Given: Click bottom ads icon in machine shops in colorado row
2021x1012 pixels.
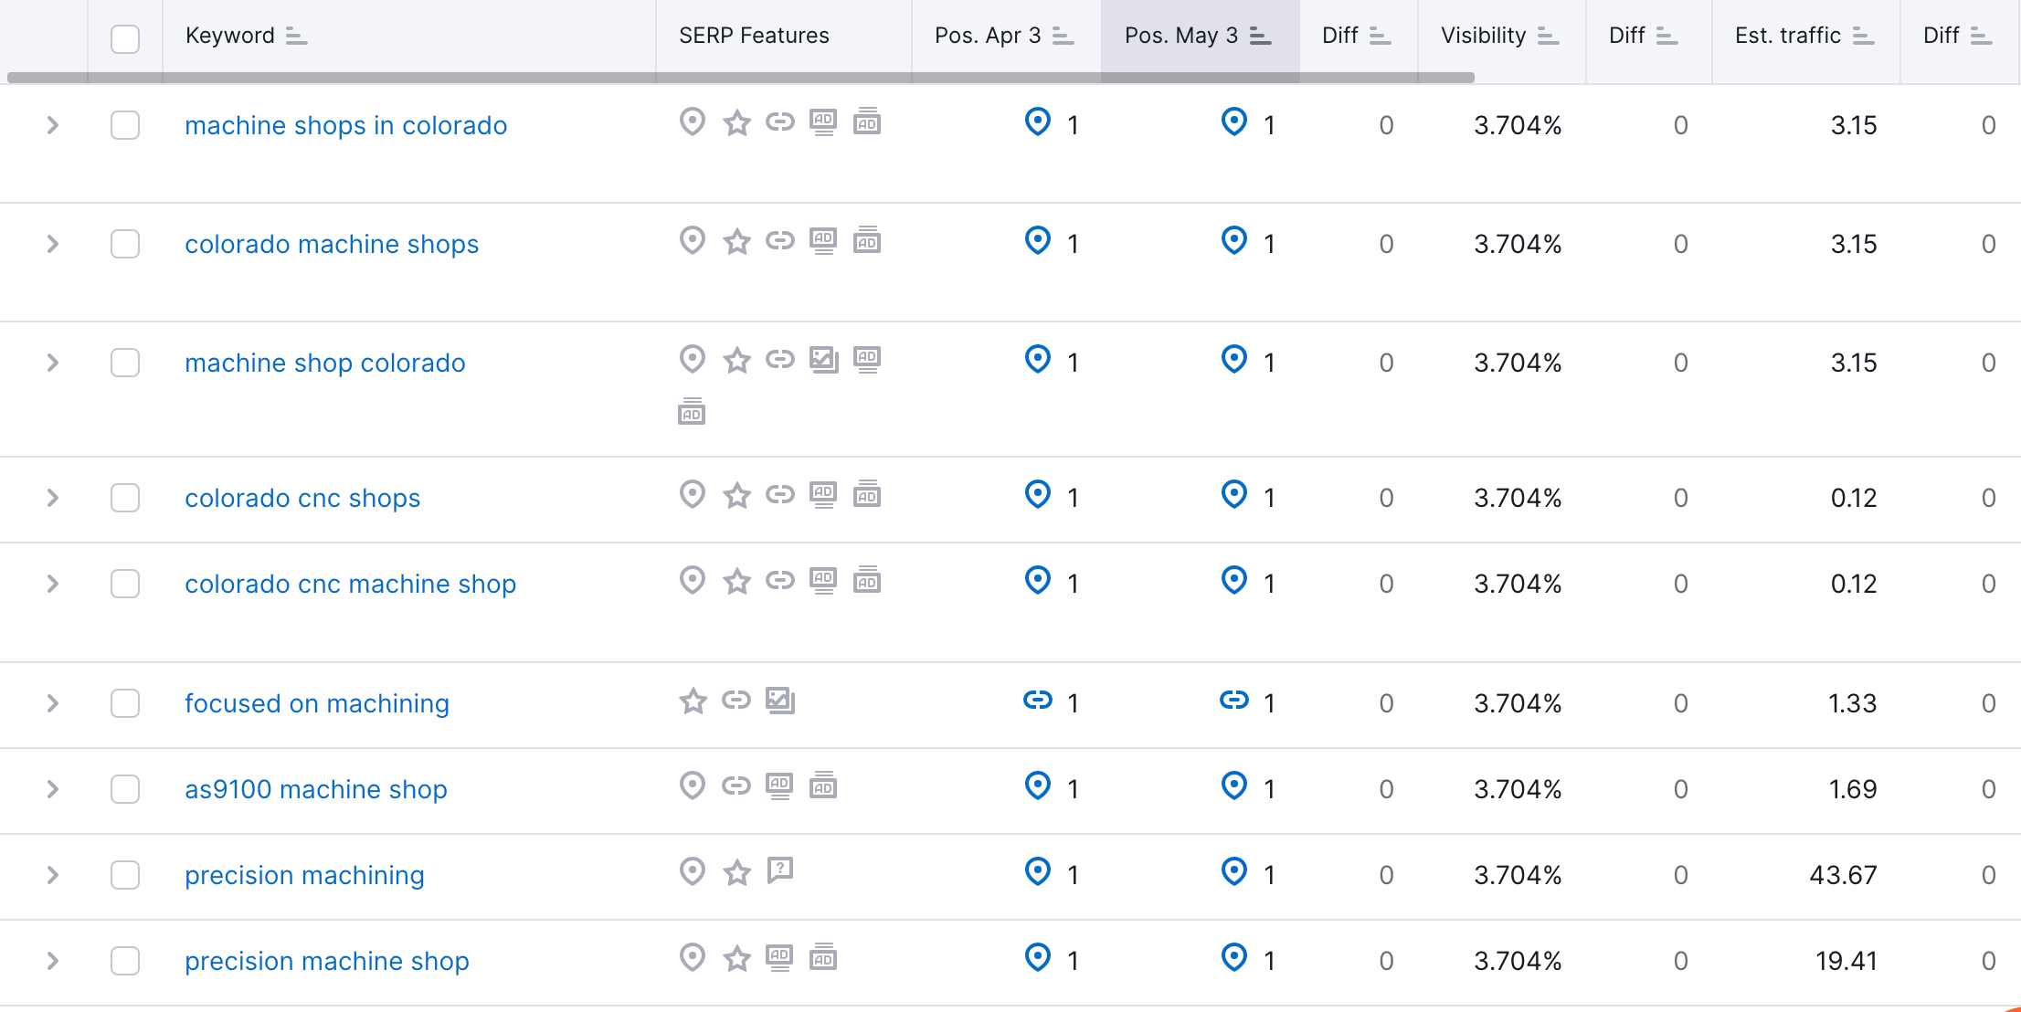Looking at the screenshot, I should click(867, 121).
